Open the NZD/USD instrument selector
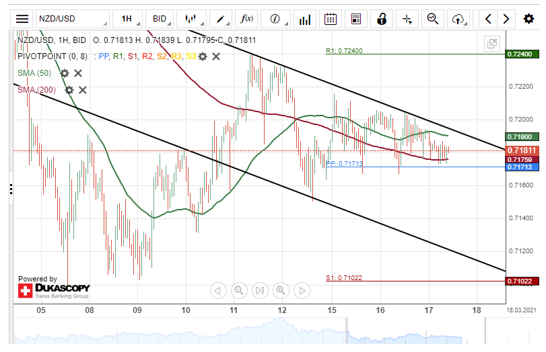This screenshot has width=546, height=352. [x=71, y=19]
